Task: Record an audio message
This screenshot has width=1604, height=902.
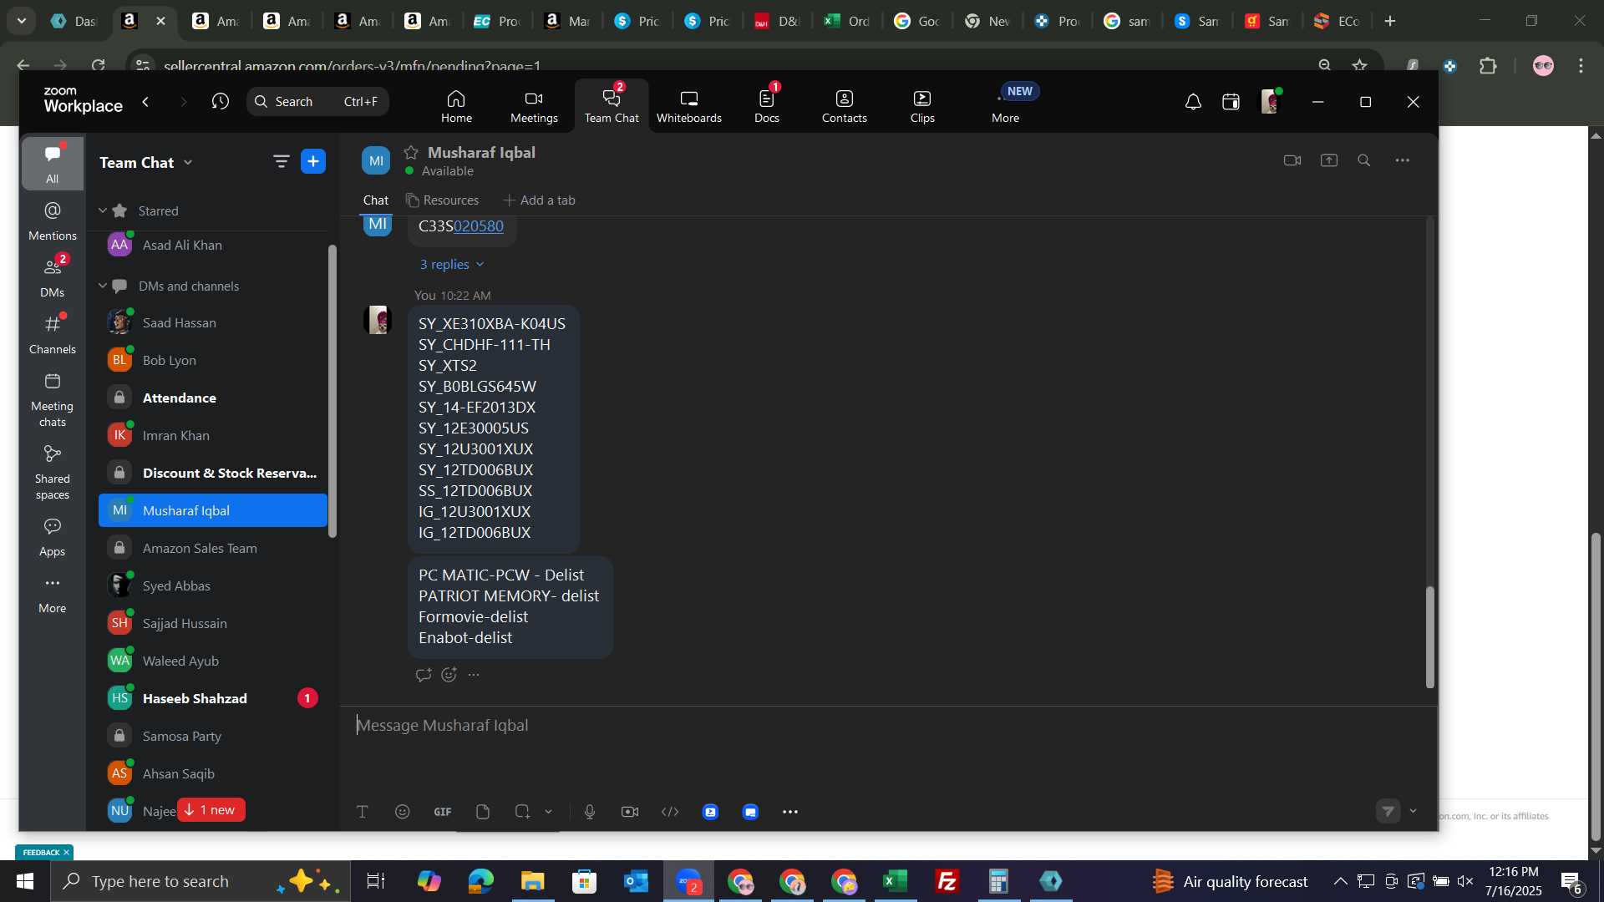Action: (x=590, y=812)
